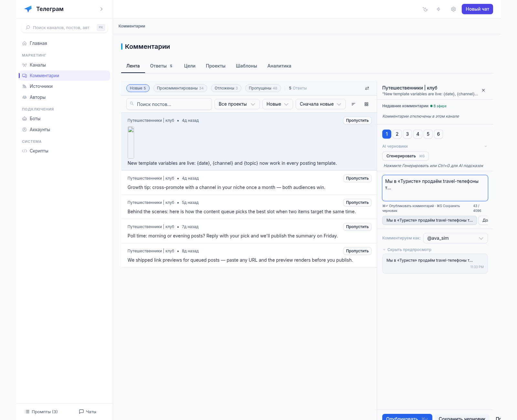Open Каналы in sidebar
The width and height of the screenshot is (517, 420).
pos(64,65)
